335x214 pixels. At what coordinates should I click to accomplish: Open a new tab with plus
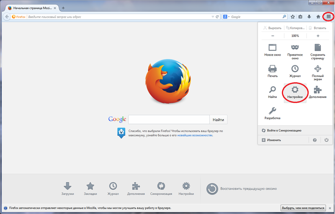point(63,8)
